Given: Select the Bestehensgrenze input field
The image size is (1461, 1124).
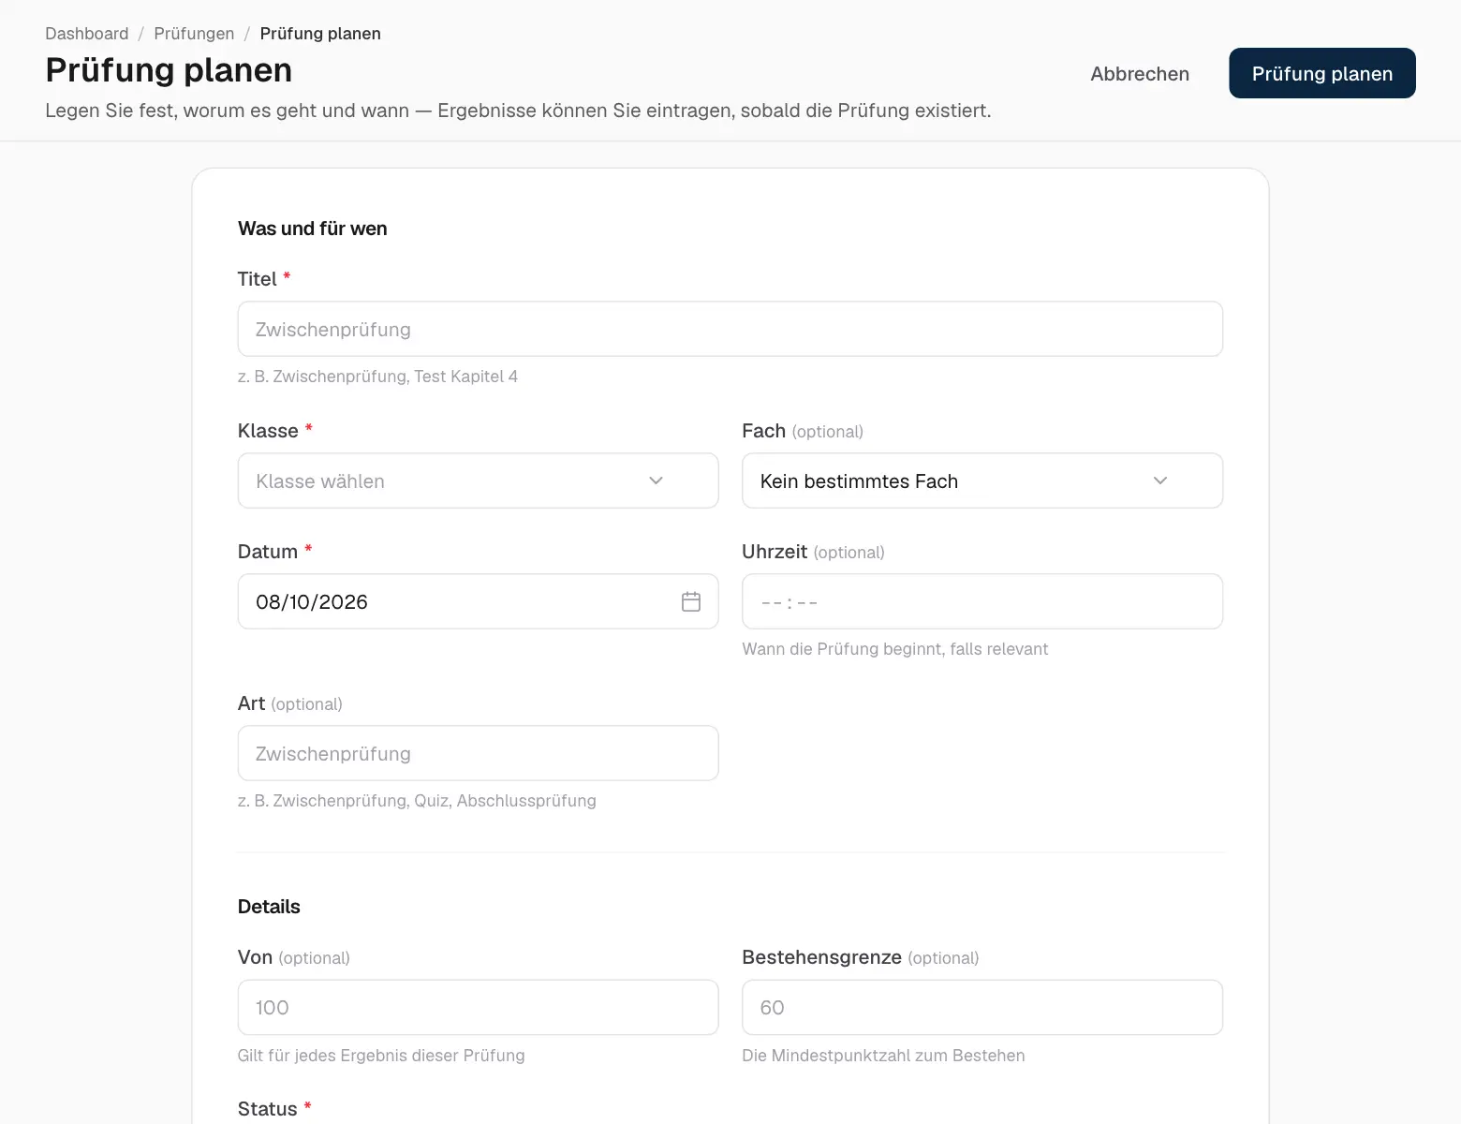Looking at the screenshot, I should tap(982, 1007).
